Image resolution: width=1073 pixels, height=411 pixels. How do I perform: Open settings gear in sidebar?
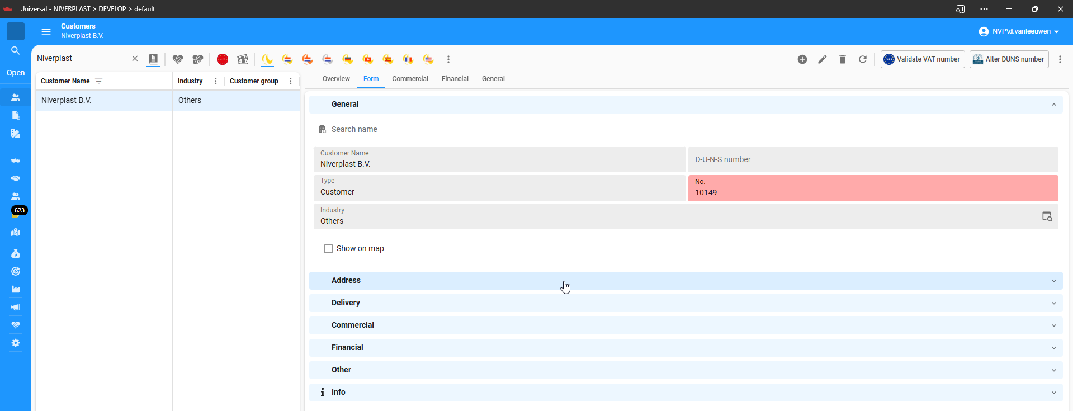(16, 343)
